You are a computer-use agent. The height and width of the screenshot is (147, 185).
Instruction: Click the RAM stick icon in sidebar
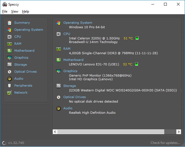point(10,44)
